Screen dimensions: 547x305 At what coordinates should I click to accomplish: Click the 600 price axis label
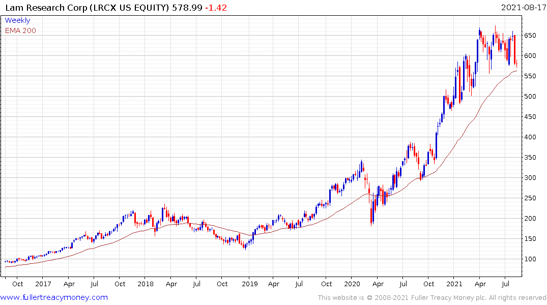point(530,56)
